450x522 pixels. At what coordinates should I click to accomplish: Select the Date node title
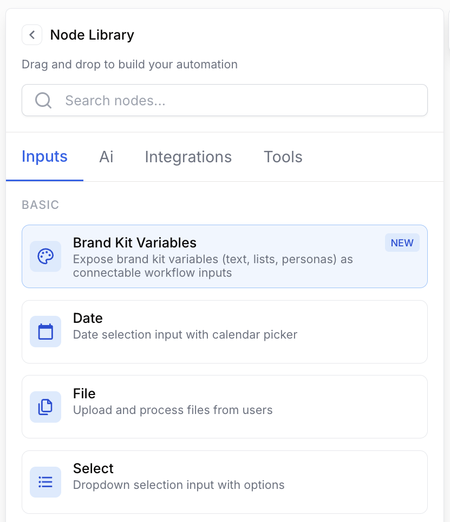click(88, 318)
